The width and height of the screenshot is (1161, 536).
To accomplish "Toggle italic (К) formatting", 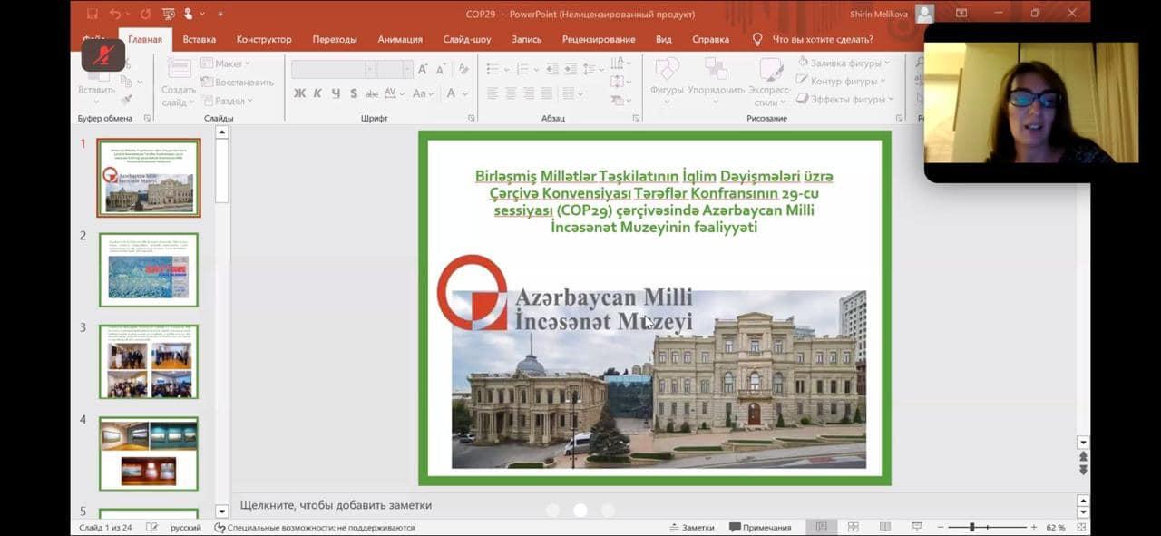I will pos(317,93).
